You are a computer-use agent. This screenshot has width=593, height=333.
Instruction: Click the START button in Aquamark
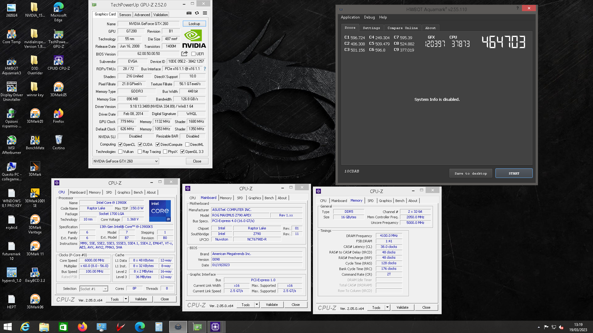coord(514,174)
